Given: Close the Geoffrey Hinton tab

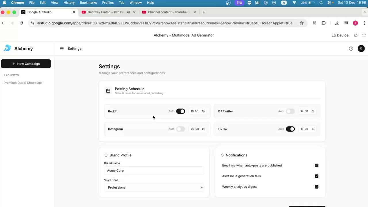Looking at the screenshot, I should (x=134, y=12).
